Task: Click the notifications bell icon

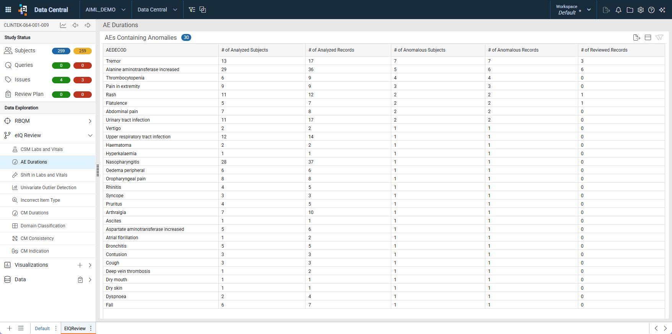Action: pos(618,10)
